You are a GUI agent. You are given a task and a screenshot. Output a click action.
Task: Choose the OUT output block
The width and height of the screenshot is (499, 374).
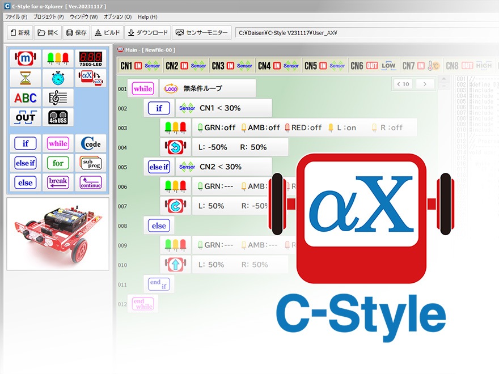tap(25, 117)
